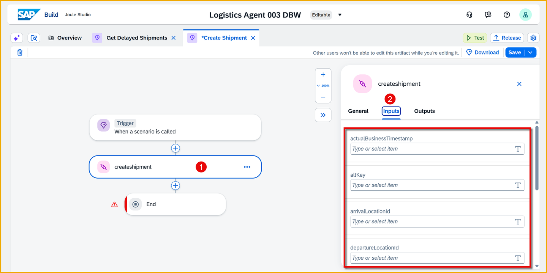Viewport: 547px width, 273px height.
Task: Zoom out on the canvas
Action: pos(323,97)
